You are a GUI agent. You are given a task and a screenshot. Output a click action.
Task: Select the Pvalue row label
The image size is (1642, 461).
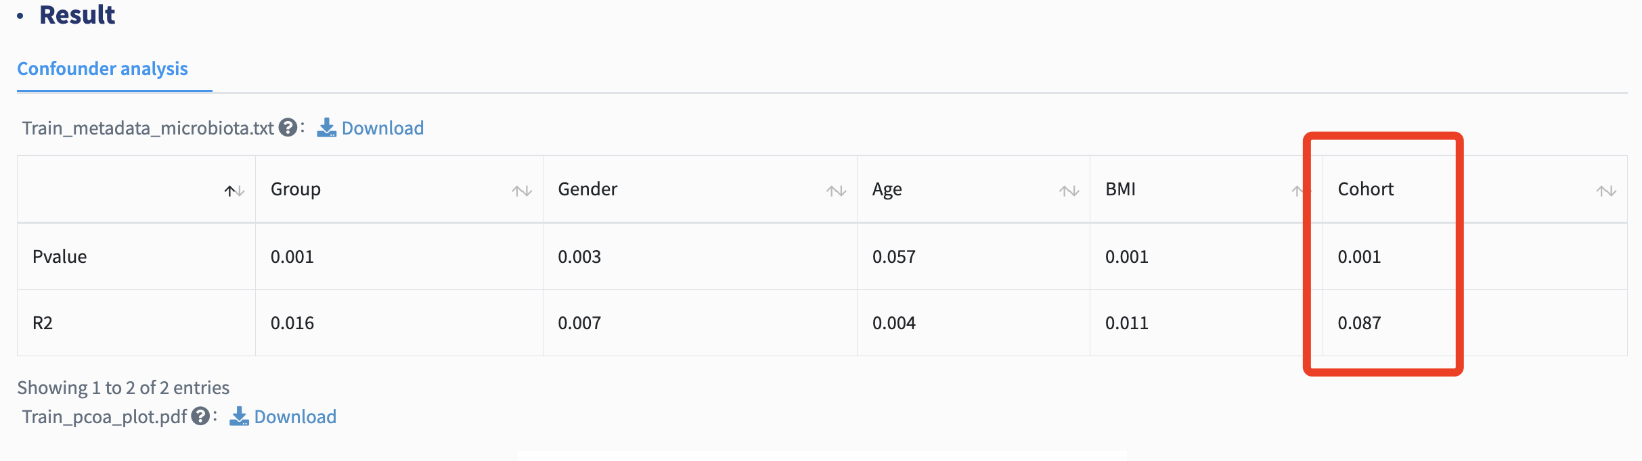[x=60, y=257]
